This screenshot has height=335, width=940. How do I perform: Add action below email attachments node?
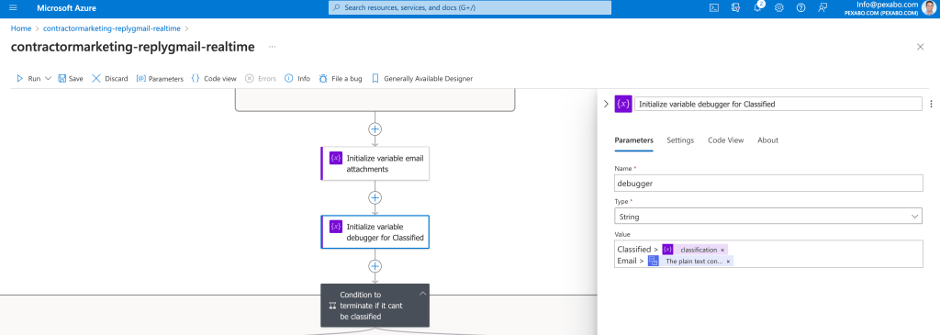pos(375,197)
